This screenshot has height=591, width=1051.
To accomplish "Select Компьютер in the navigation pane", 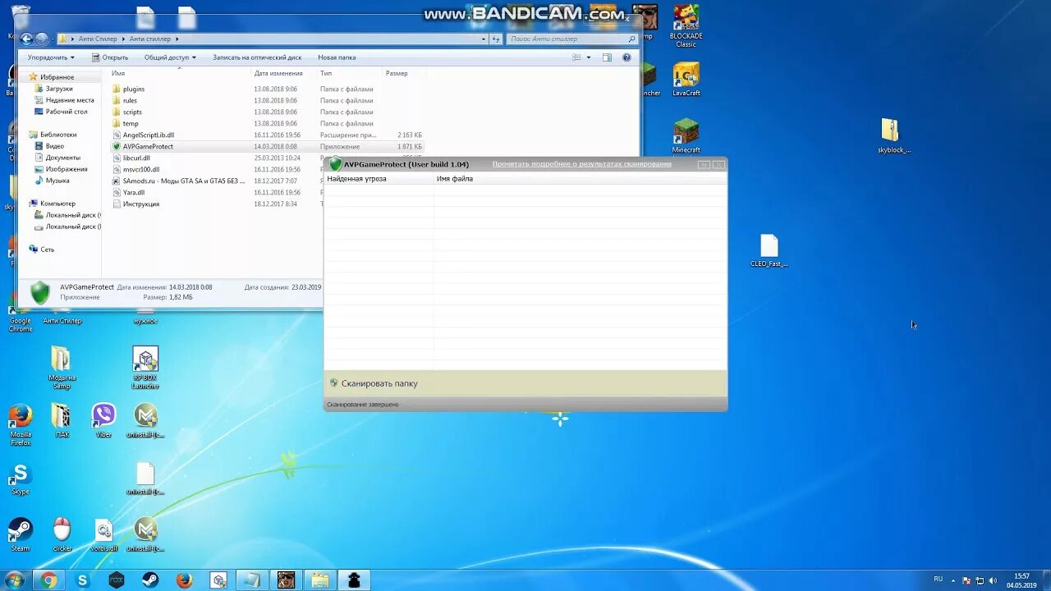I will (57, 204).
